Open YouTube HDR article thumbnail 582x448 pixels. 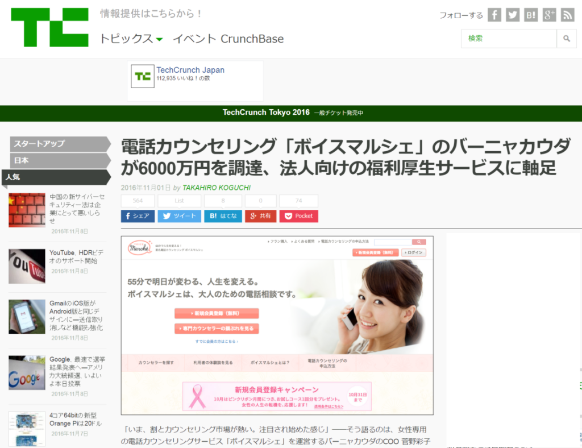click(27, 266)
